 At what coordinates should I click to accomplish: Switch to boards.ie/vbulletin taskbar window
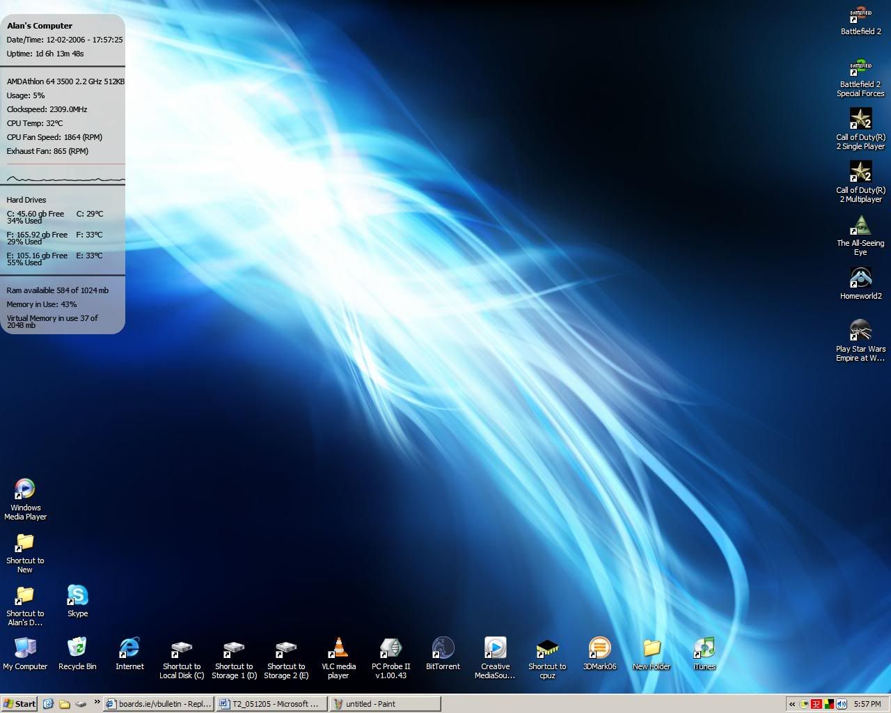coord(159,704)
